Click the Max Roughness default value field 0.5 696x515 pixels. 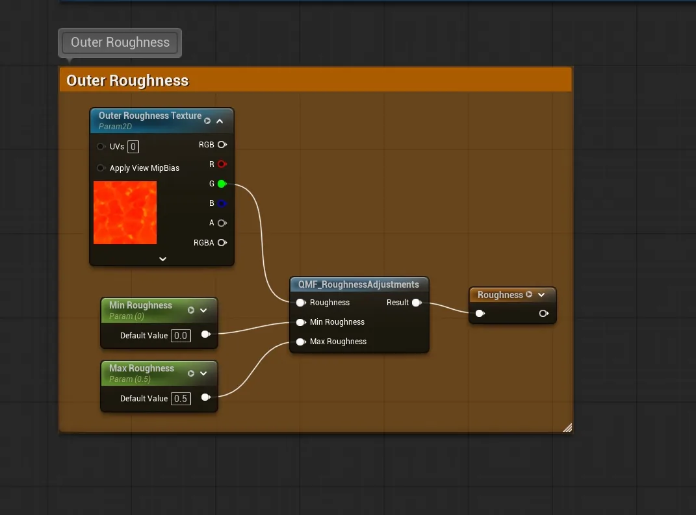point(181,399)
